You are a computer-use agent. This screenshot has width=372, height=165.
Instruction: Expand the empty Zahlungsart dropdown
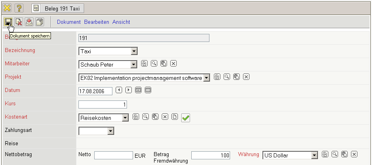(110, 131)
